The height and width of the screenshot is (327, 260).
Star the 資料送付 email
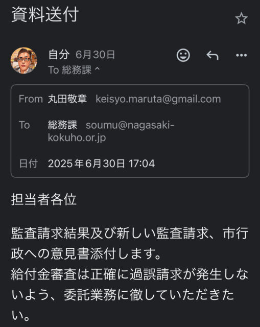(x=242, y=18)
